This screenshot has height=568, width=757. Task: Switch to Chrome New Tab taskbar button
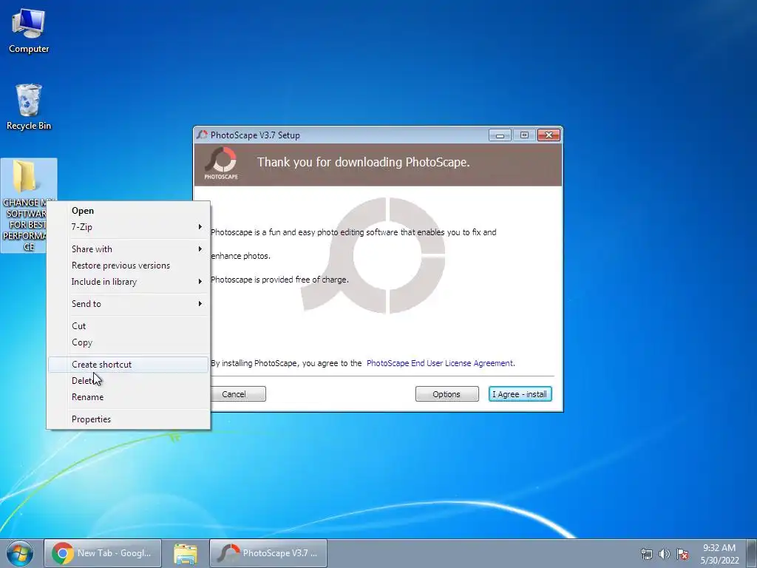103,553
